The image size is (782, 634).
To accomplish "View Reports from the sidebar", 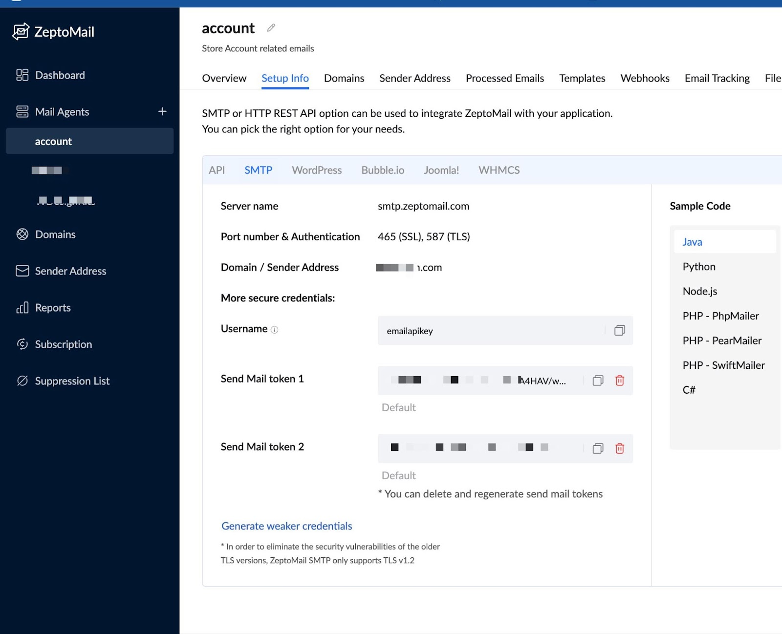I will [53, 308].
